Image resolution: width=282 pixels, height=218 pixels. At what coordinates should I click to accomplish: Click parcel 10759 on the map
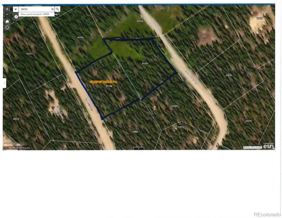[145, 64]
